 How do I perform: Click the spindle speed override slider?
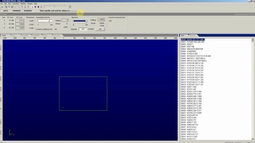click(x=80, y=21)
